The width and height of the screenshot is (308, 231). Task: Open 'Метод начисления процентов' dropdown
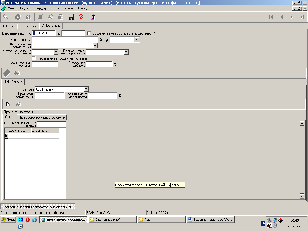coord(56,52)
